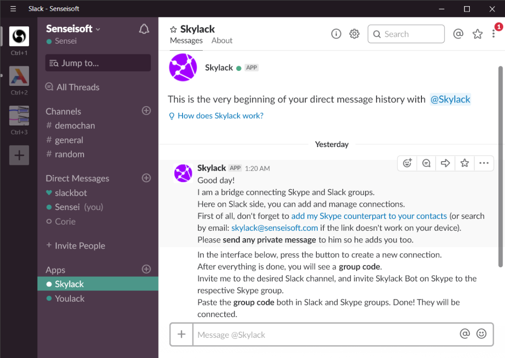Show starred items star icon

point(477,33)
